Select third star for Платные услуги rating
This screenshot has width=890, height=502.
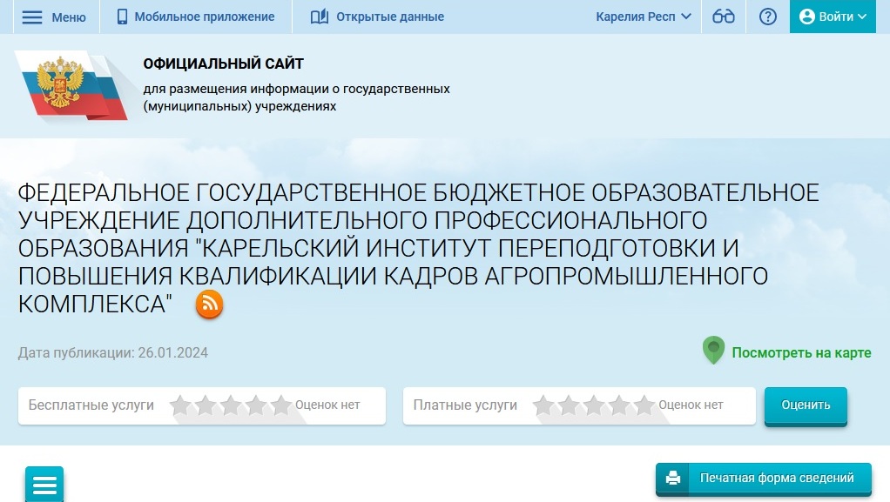(594, 405)
